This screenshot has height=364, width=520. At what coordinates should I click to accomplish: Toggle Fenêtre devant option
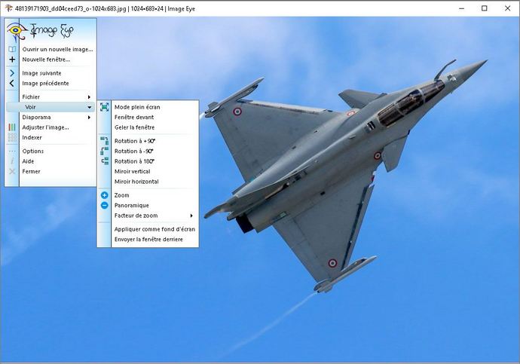[x=134, y=117]
